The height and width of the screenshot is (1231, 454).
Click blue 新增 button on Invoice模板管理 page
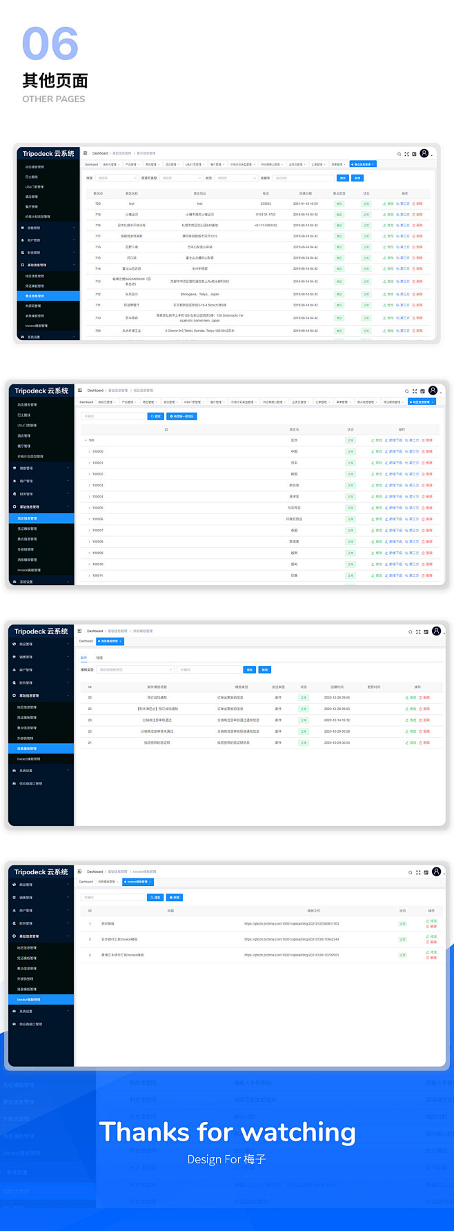[x=175, y=897]
